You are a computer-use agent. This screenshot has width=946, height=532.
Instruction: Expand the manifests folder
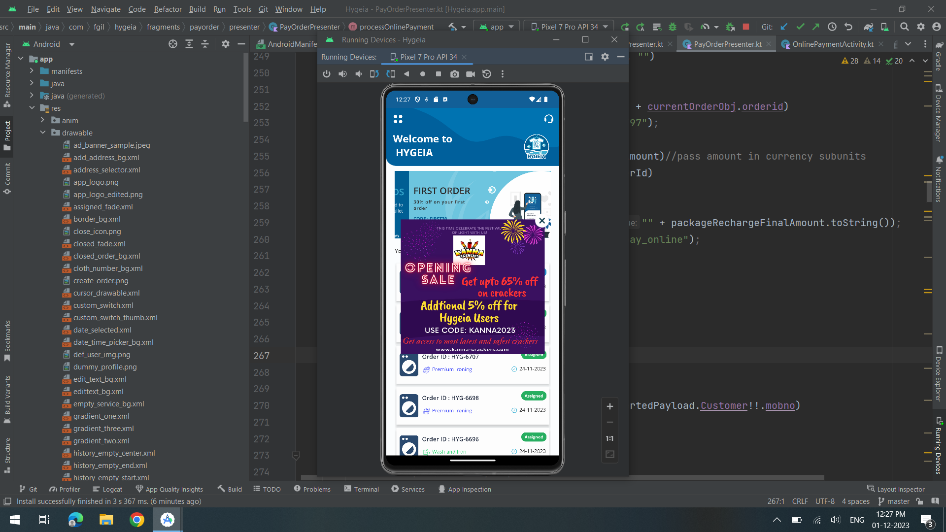[32, 71]
